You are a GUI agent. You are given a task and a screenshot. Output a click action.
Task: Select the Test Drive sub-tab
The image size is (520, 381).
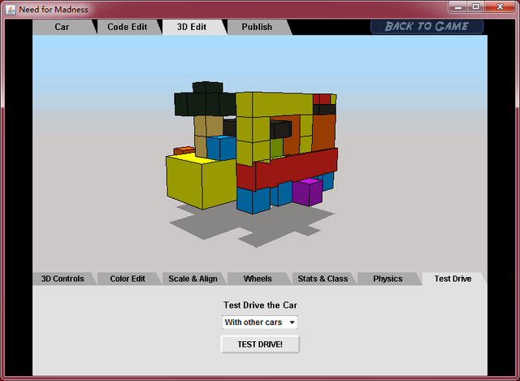tap(453, 279)
